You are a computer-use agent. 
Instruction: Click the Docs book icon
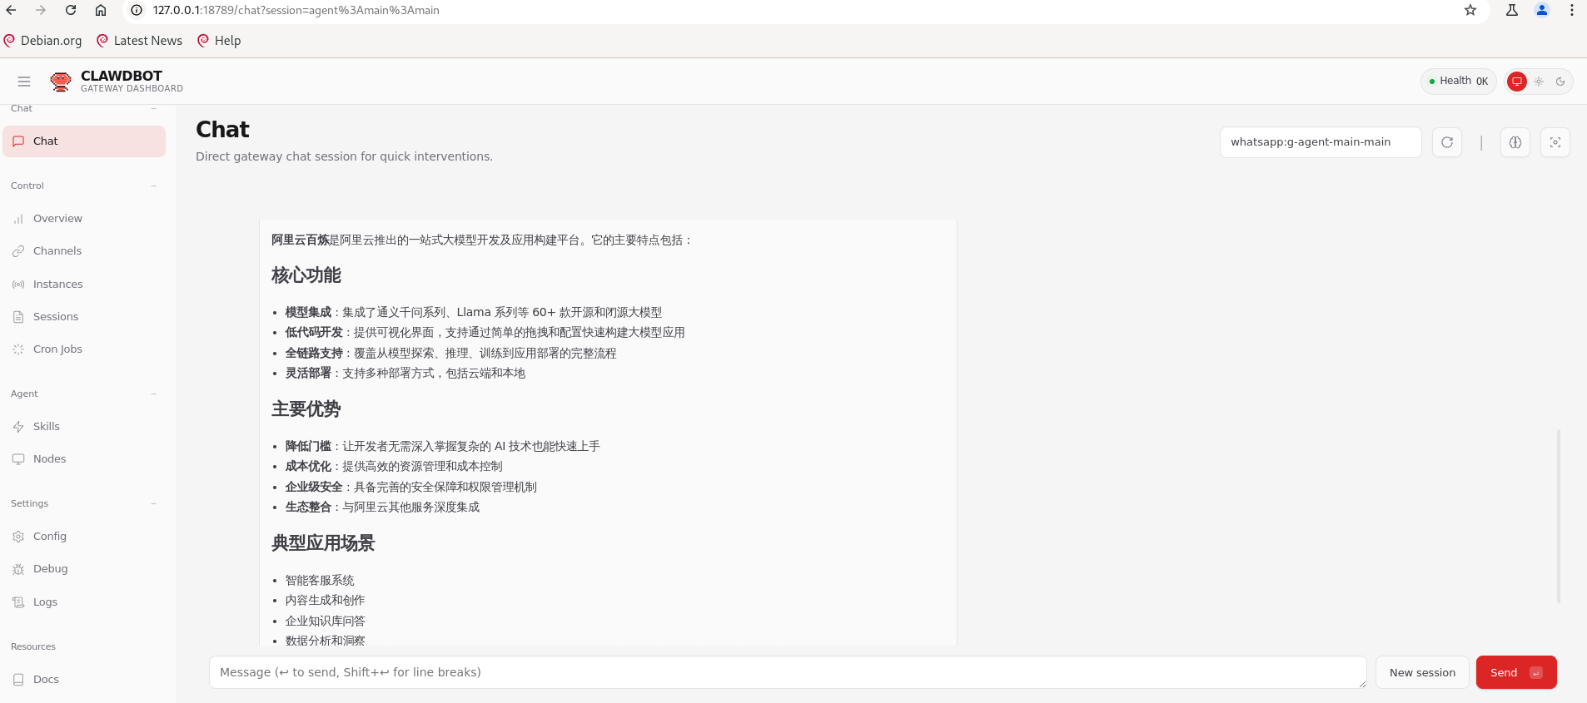point(18,680)
